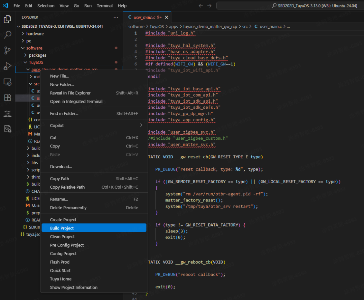Open the Explorer view in activity bar

(7, 19)
